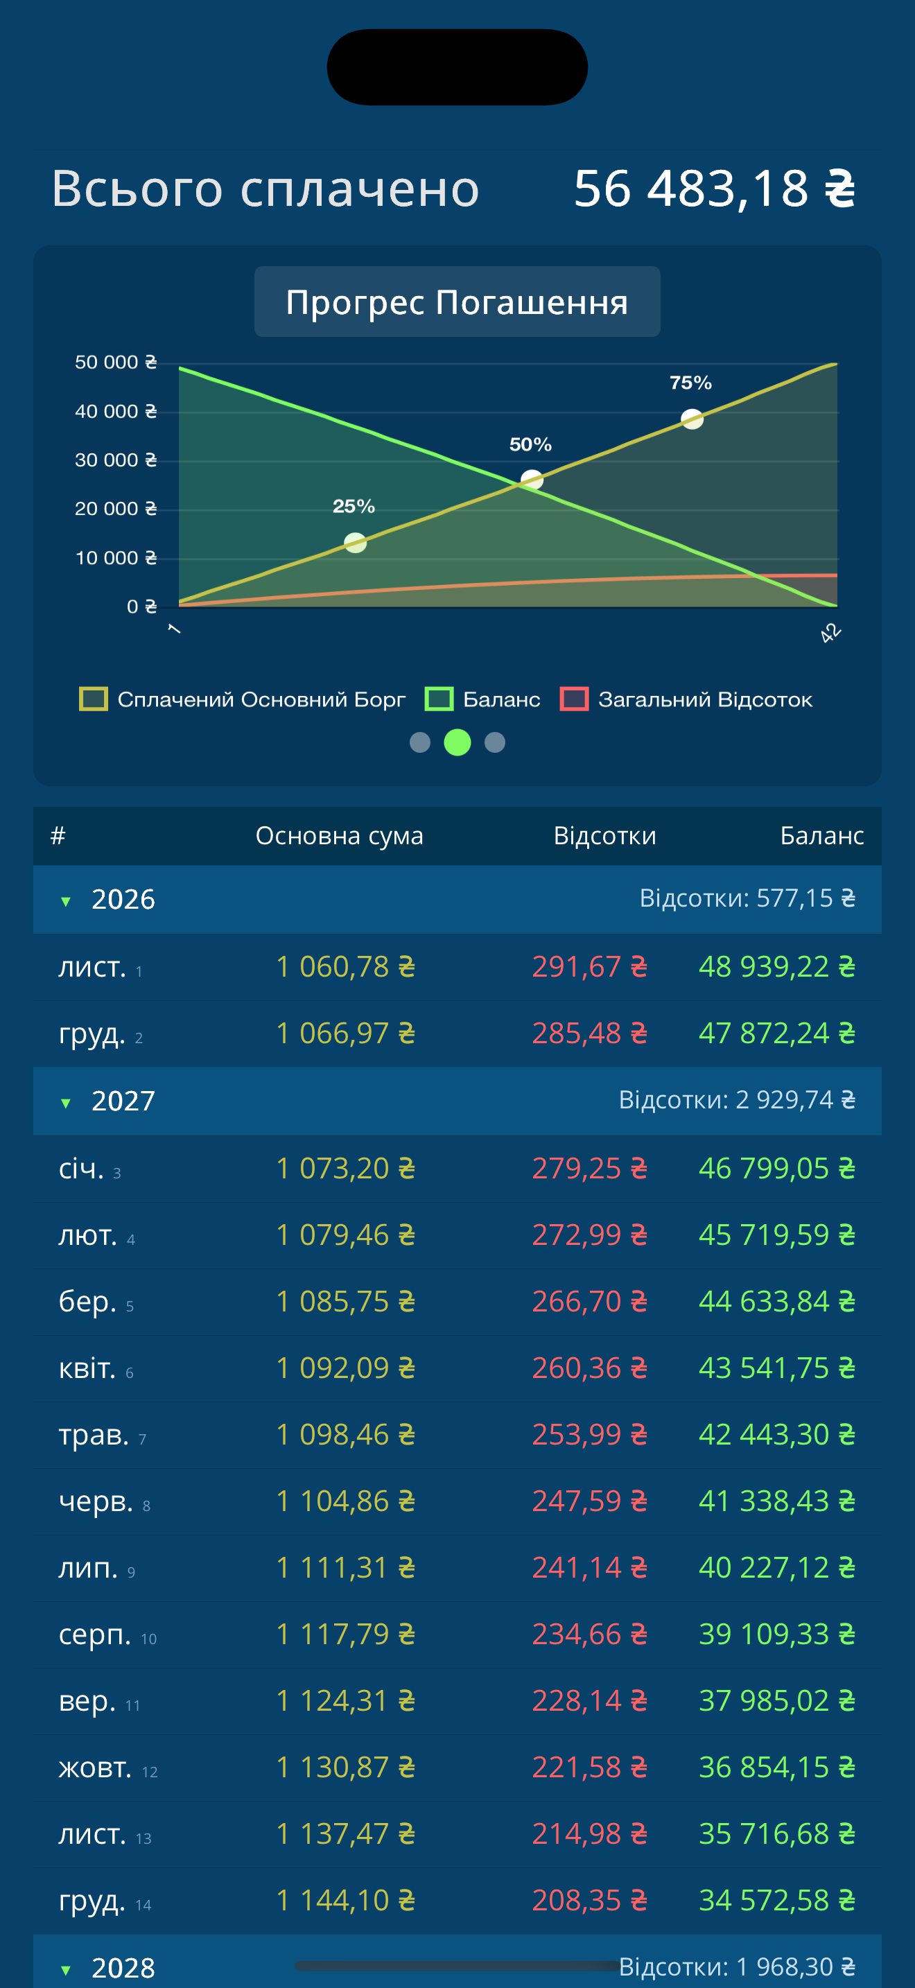Tap principal amount 1 079,46 ₴
The image size is (915, 1988).
[x=346, y=1235]
